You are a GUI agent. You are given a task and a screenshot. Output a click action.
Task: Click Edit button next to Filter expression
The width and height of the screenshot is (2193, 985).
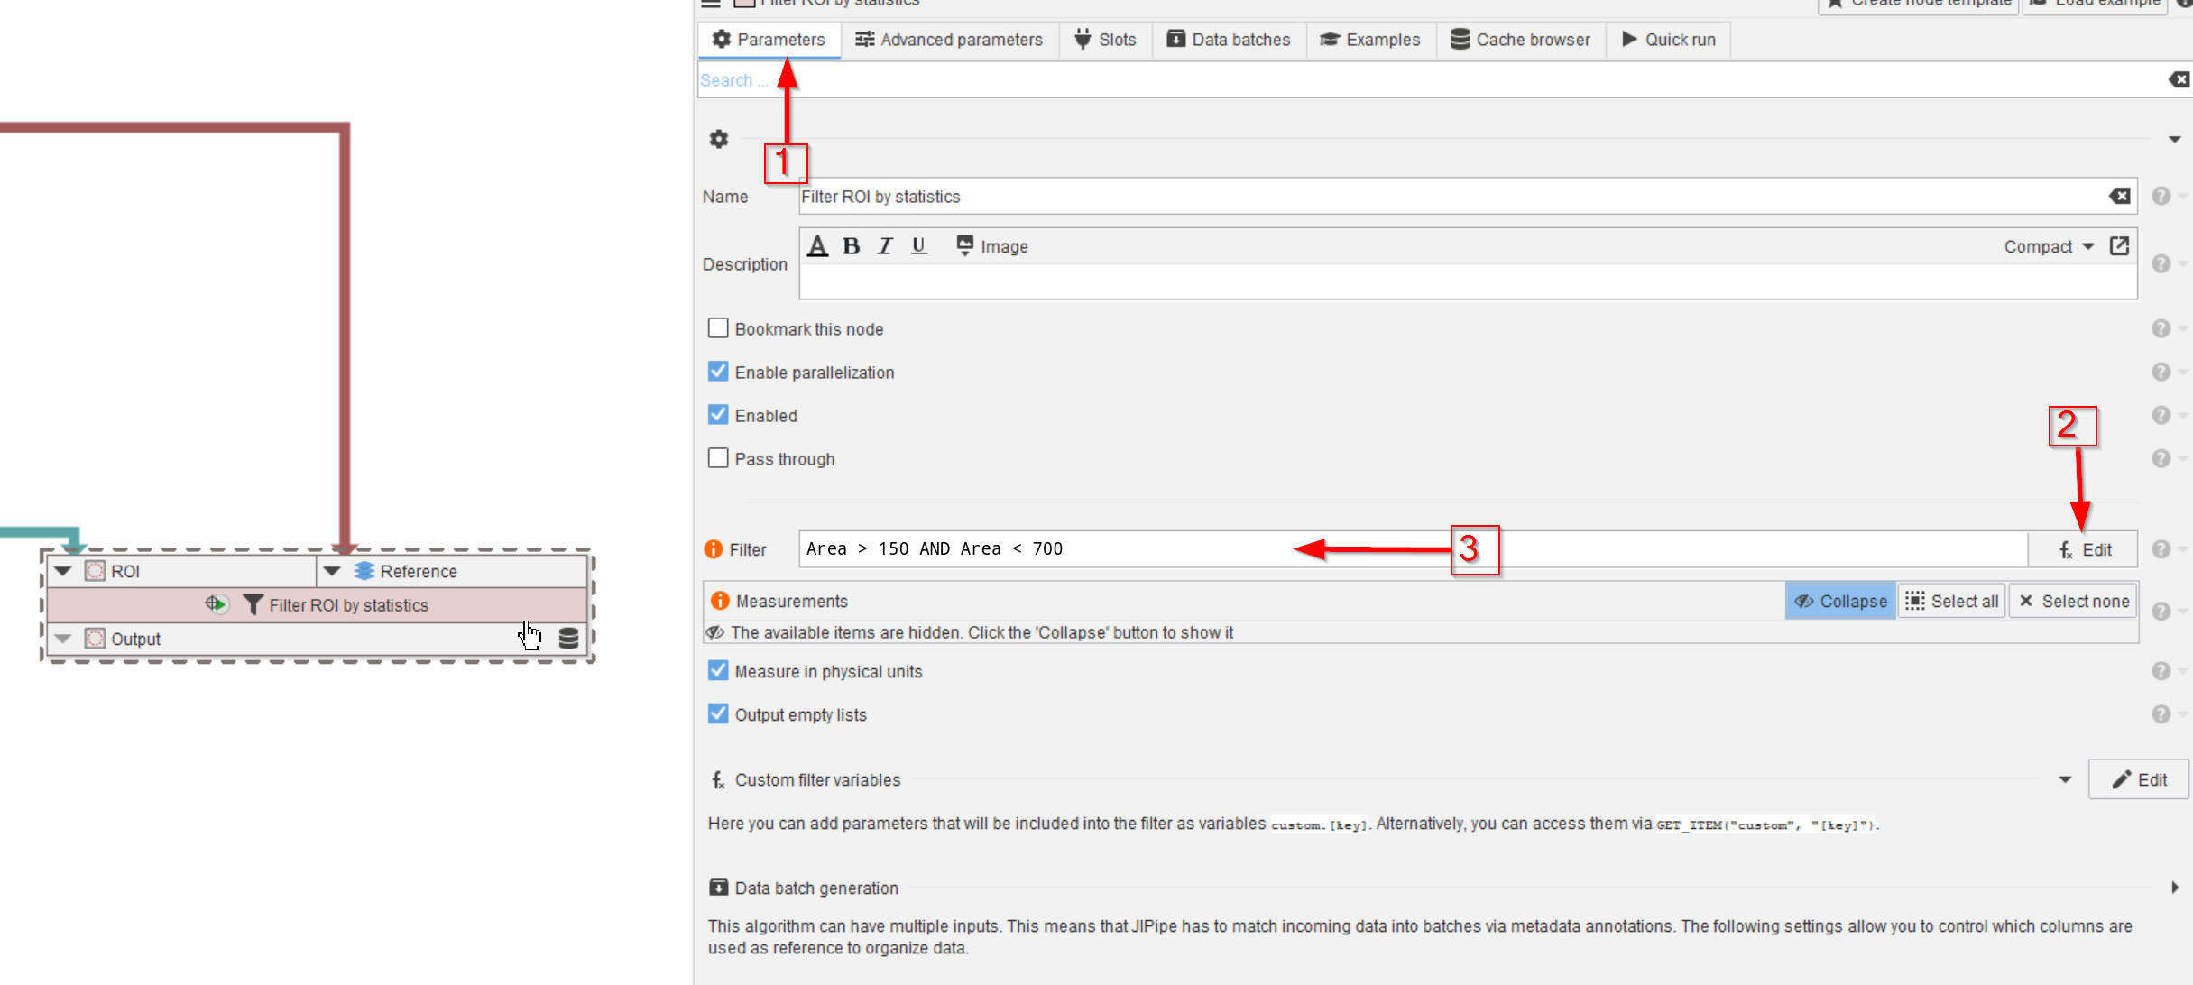[2084, 549]
